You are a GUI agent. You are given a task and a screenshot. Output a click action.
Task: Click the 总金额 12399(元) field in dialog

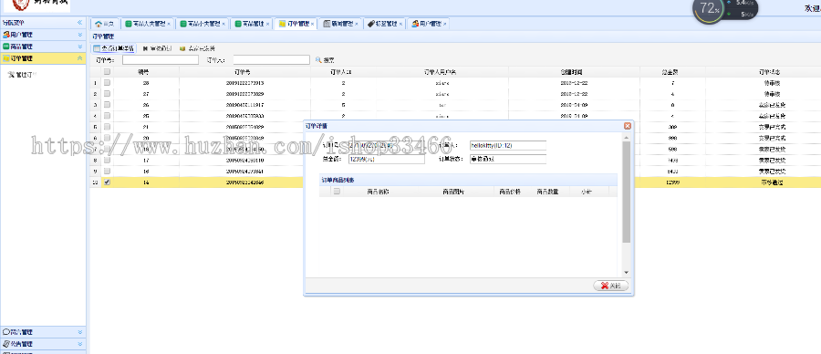click(387, 159)
